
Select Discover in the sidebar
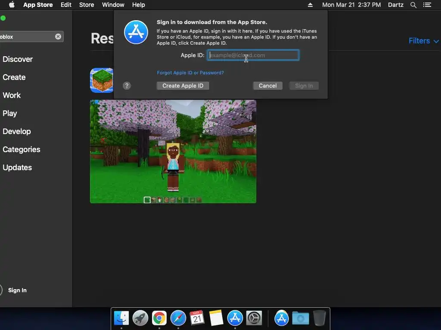point(17,59)
